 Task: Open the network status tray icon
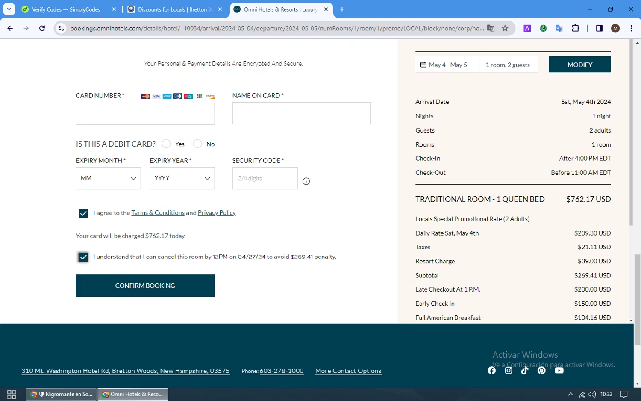pyautogui.click(x=582, y=394)
